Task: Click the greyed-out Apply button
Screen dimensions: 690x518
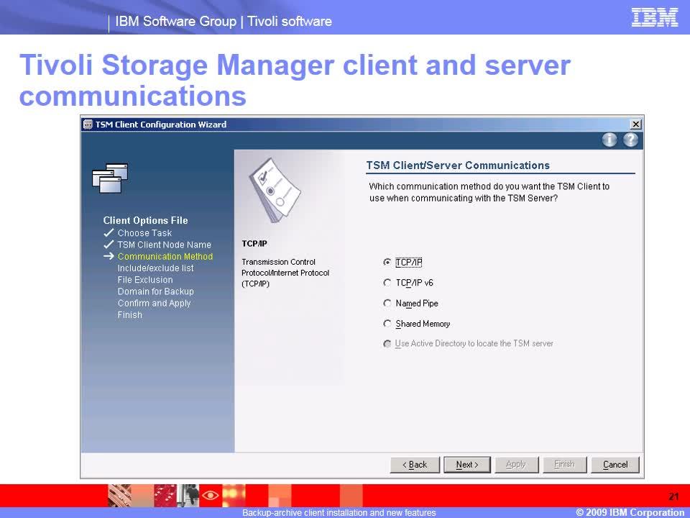Action: (516, 465)
